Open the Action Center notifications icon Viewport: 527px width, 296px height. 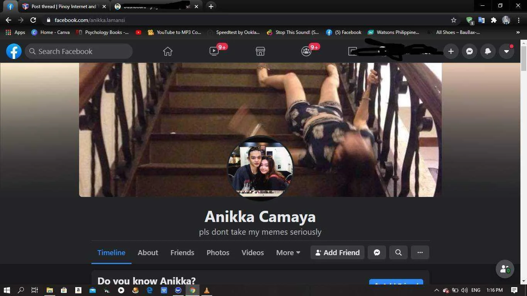(514, 290)
